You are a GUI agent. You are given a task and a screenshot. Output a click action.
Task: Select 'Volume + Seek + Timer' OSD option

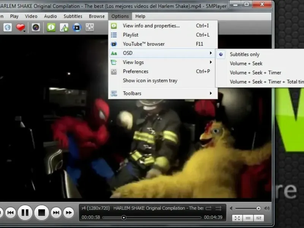[255, 73]
